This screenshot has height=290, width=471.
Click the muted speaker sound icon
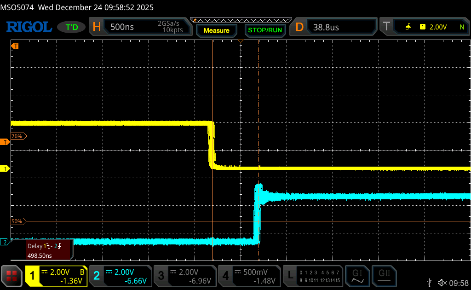[x=442, y=283]
